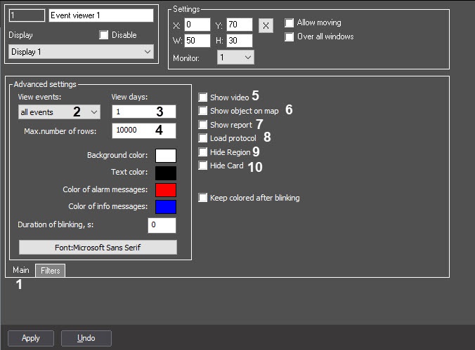Toggle the Disable checkbox

[x=103, y=35]
